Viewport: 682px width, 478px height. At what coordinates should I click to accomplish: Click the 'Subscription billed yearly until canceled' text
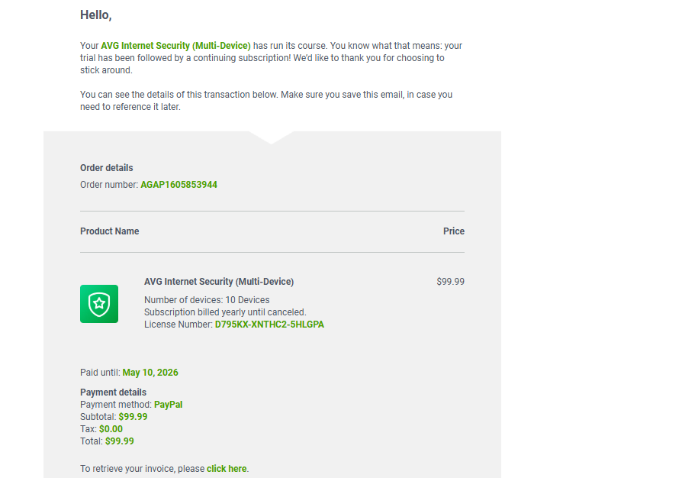tap(225, 312)
